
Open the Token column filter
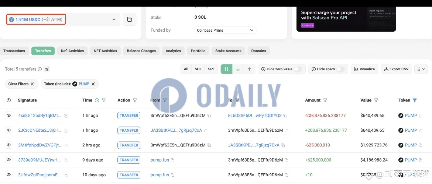point(415,100)
